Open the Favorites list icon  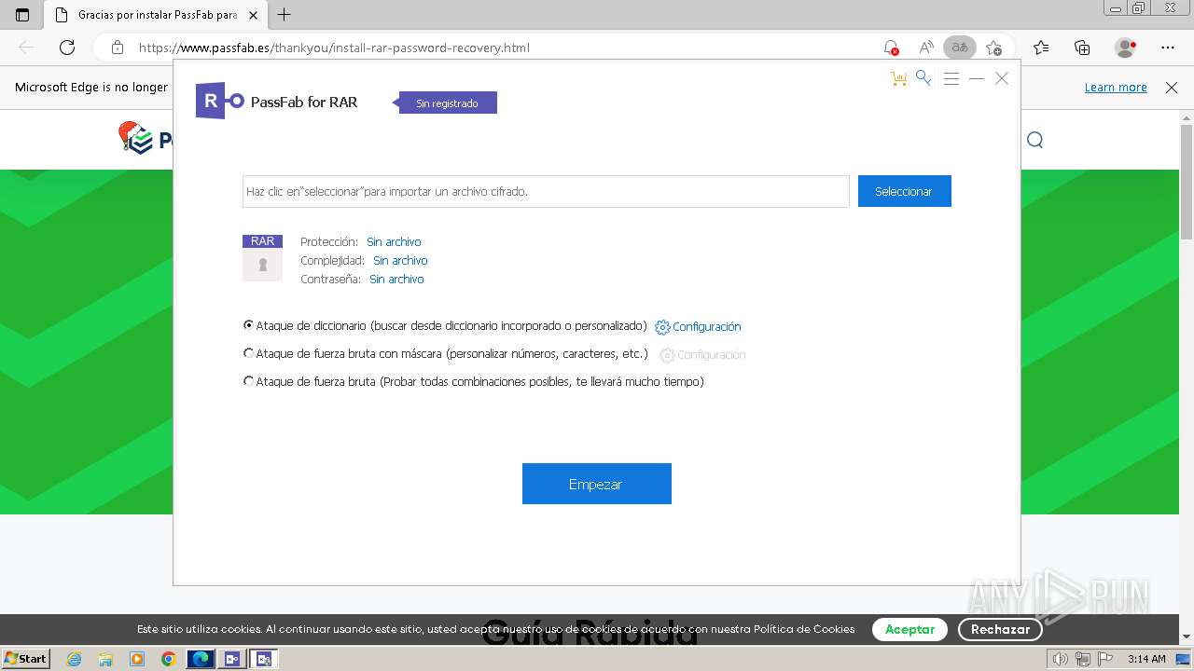click(x=1041, y=48)
